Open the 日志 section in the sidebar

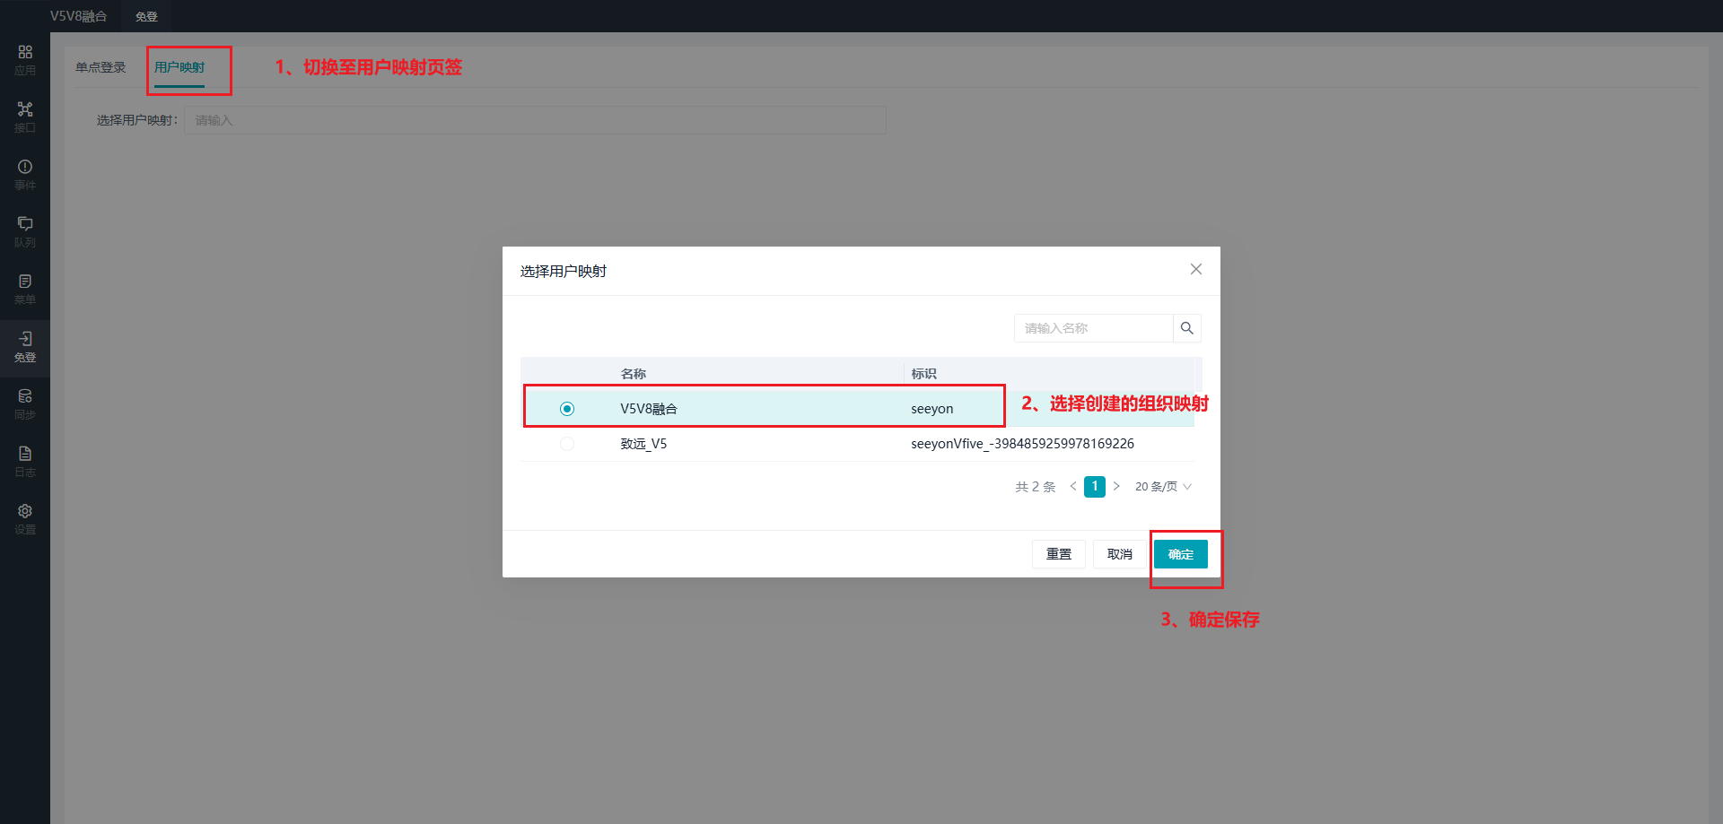tap(25, 462)
